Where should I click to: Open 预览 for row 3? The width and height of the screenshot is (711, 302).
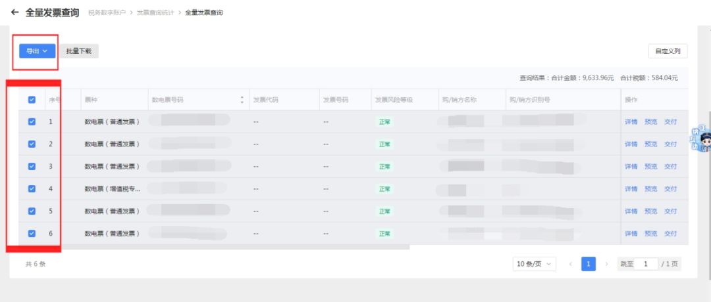[x=650, y=166]
